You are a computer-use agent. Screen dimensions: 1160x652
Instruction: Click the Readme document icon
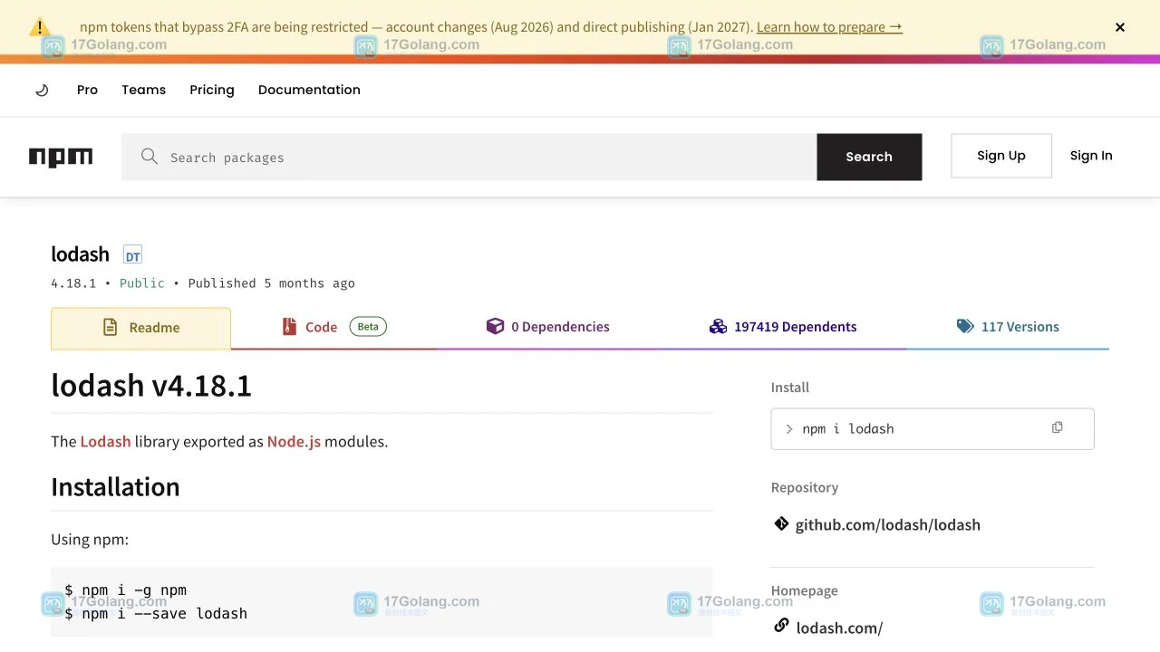(110, 328)
